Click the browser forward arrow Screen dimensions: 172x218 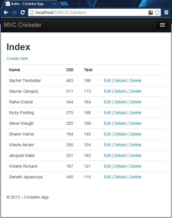(x=14, y=12)
